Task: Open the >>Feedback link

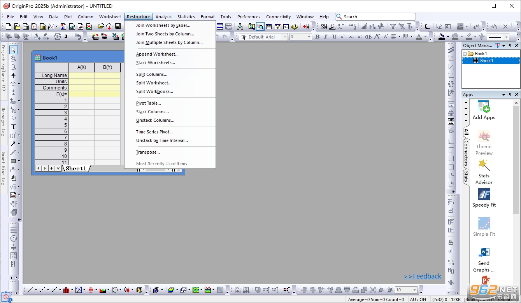Action: pyautogui.click(x=423, y=276)
